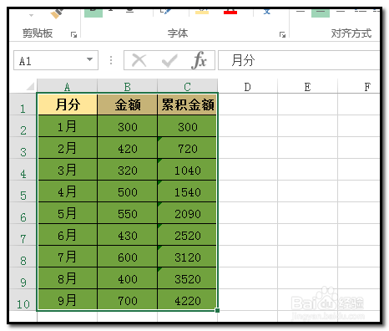
Task: Select row 4 header
Action: point(23,170)
